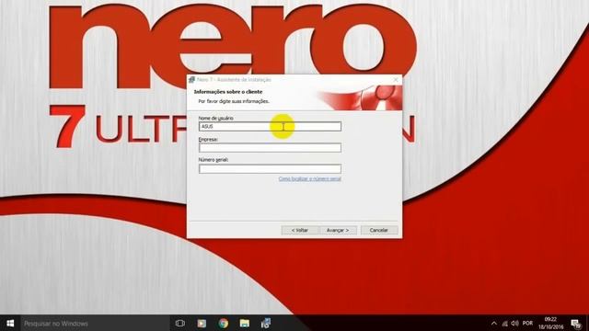Click the Empresa input field

[x=270, y=147]
